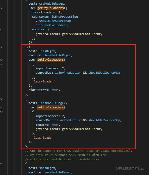Collapse the fold at 'use: getStyleLoaders({' line
149x175 pixels.
(1, 8)
